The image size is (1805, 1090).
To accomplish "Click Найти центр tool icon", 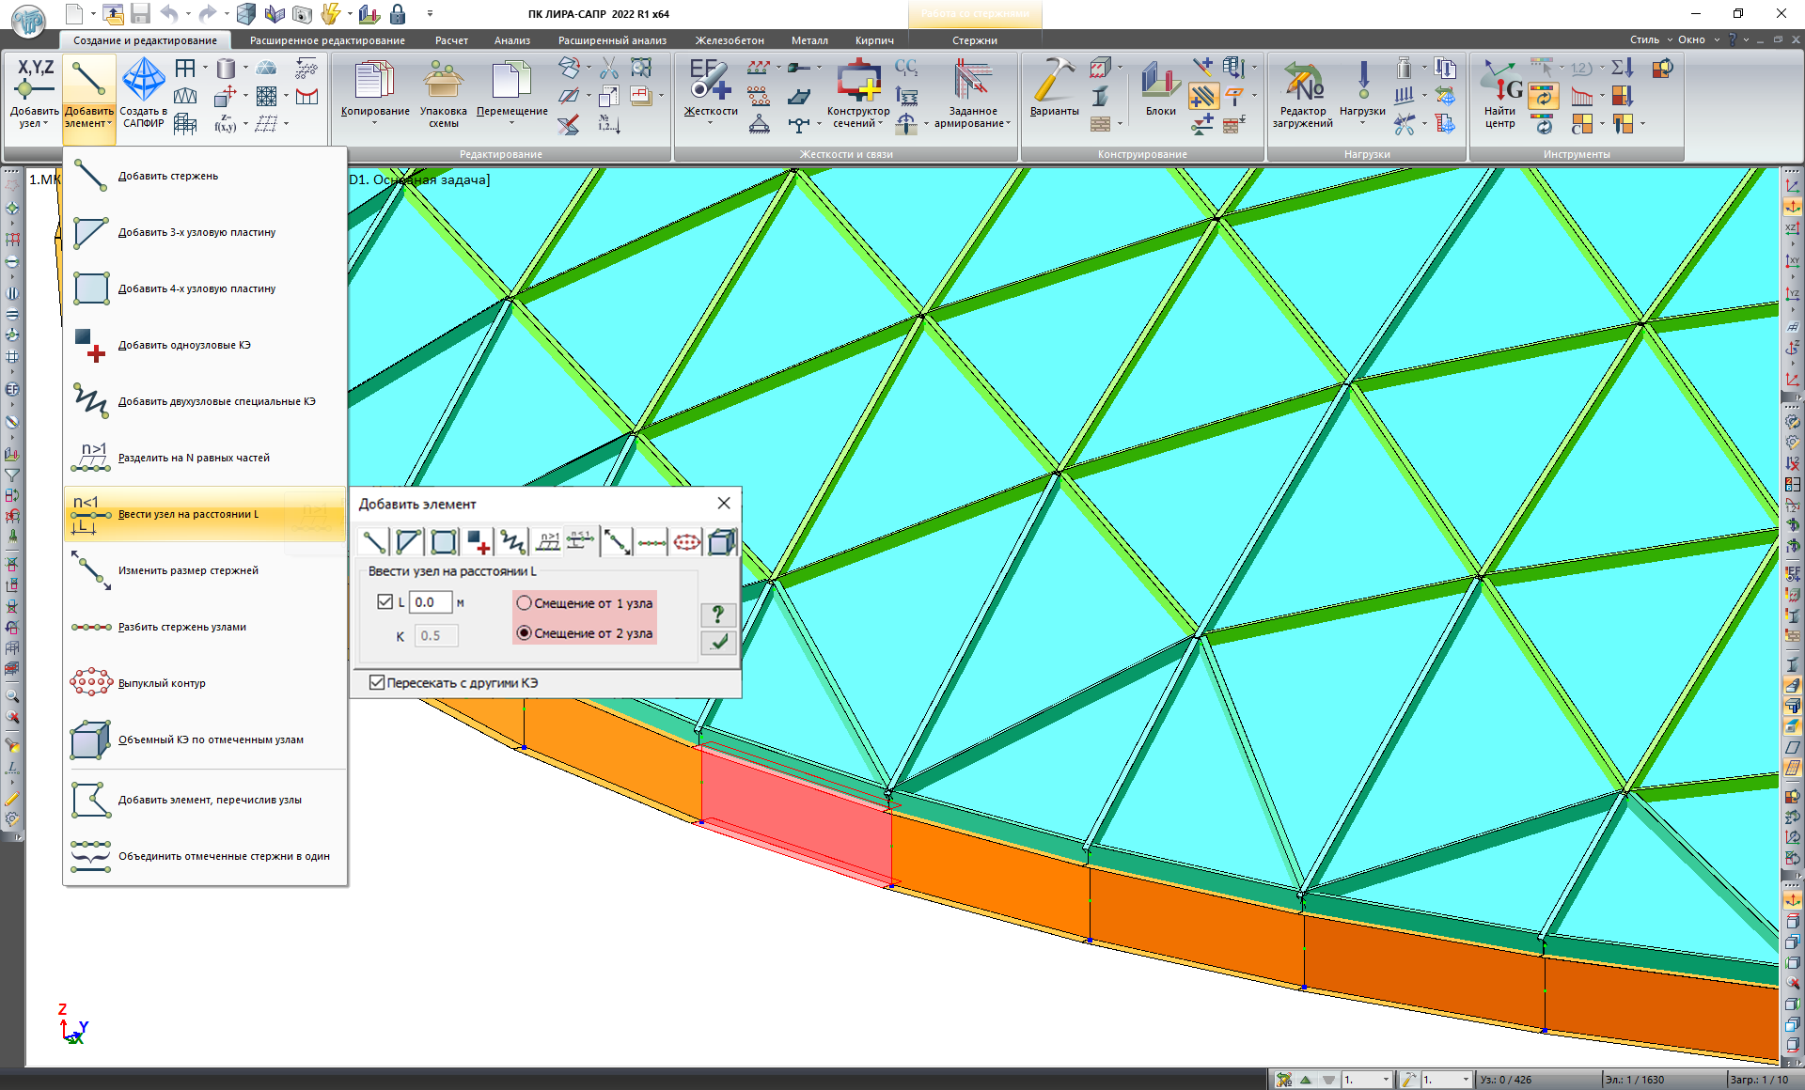I will 1499,82.
